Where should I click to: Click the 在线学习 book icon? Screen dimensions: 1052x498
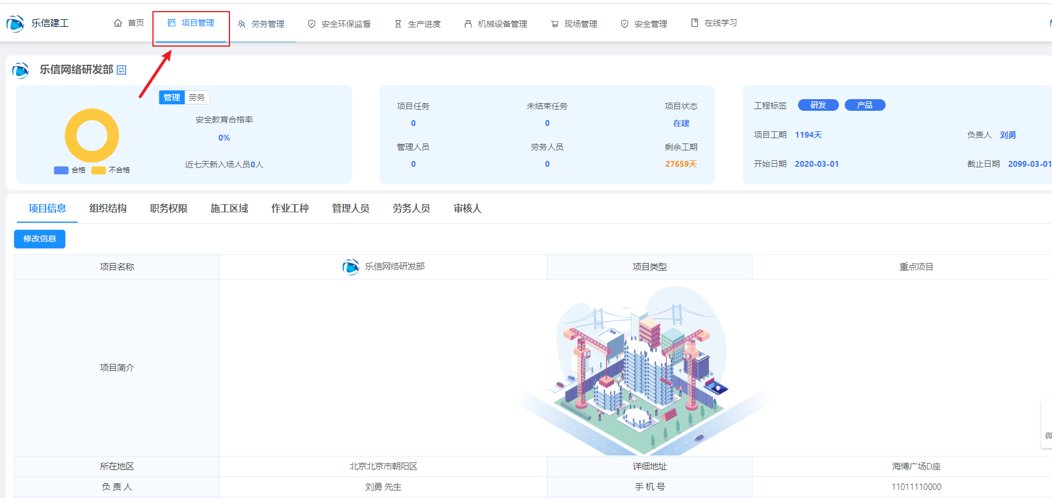coord(695,23)
